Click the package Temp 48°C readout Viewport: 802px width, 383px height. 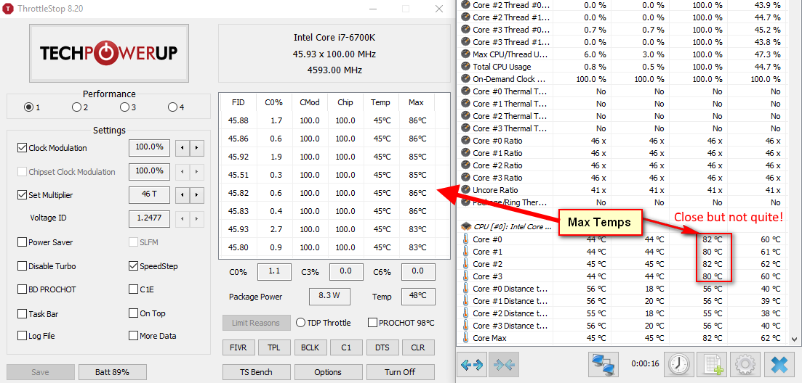pos(418,297)
